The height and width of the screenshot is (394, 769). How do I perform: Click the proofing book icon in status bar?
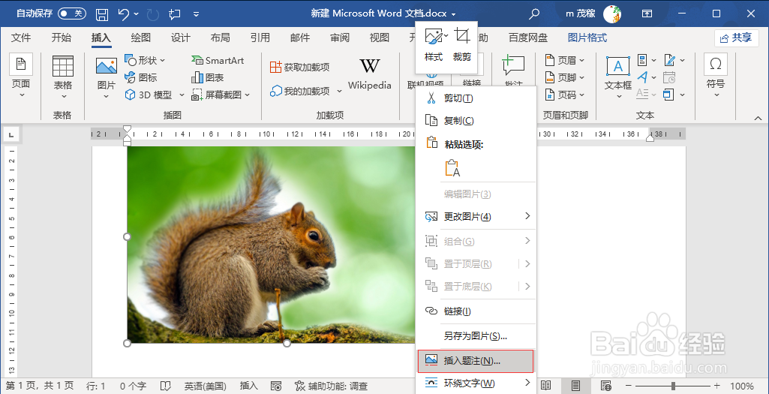point(166,386)
